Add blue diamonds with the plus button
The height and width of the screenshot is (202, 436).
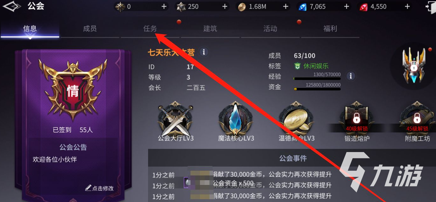tap(346, 6)
